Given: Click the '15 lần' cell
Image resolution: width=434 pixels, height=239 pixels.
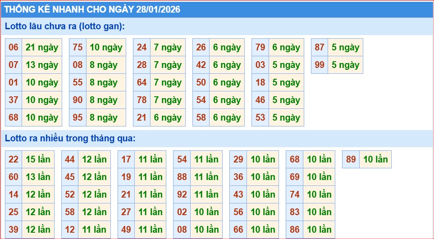Looking at the screenshot, I should point(38,159).
